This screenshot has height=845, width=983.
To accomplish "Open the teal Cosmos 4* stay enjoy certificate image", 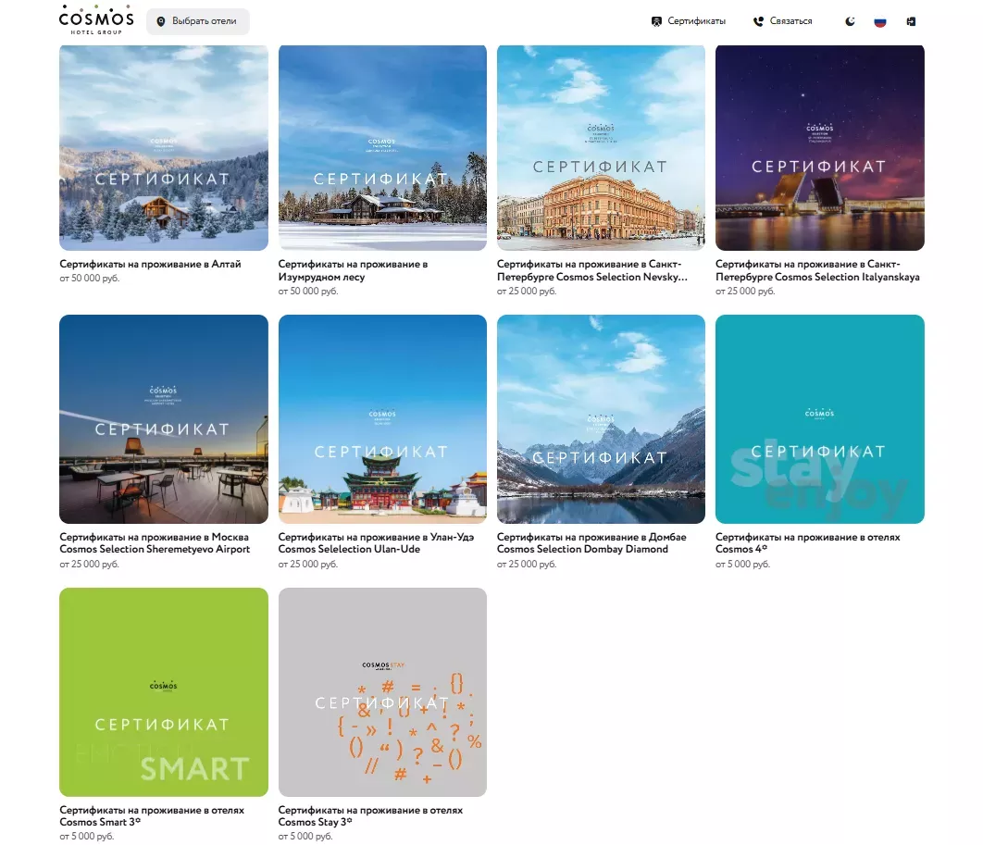I will [820, 419].
